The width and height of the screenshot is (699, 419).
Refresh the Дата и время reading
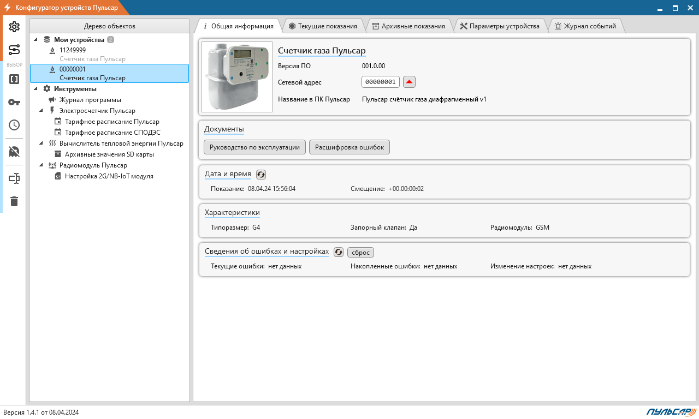[x=261, y=174]
